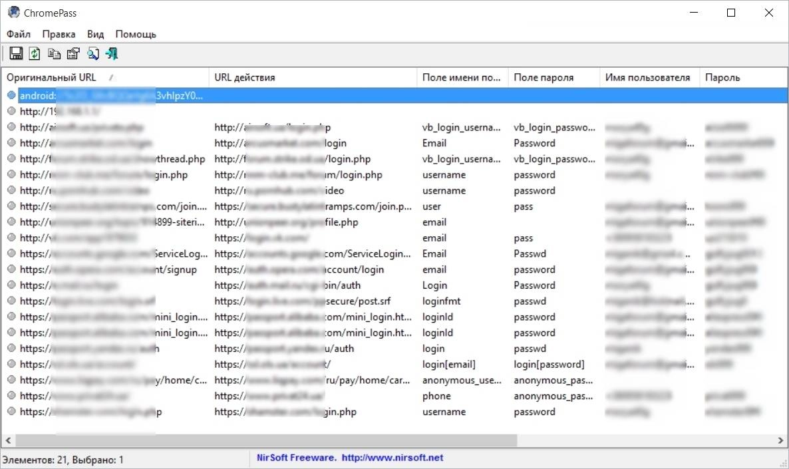
Task: Open the Вид menu
Action: (x=95, y=34)
